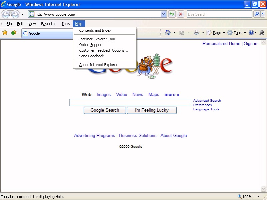Open Advertising Programs link
The height and width of the screenshot is (200, 267).
pyautogui.click(x=94, y=136)
